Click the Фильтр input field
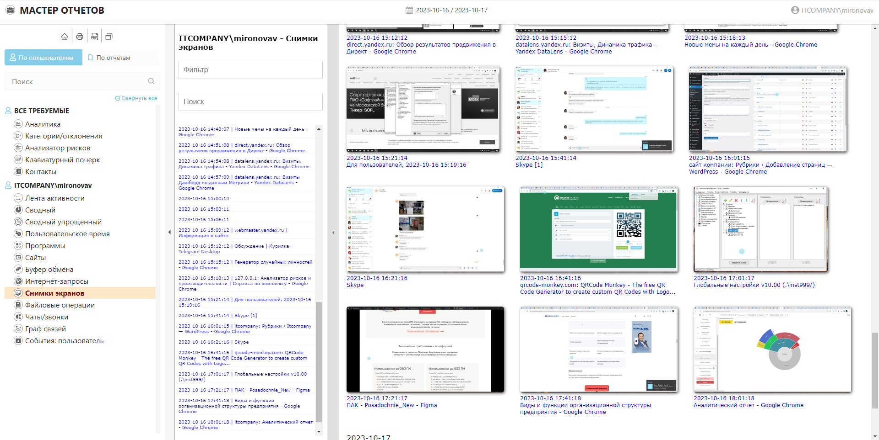The image size is (879, 440). [x=250, y=70]
